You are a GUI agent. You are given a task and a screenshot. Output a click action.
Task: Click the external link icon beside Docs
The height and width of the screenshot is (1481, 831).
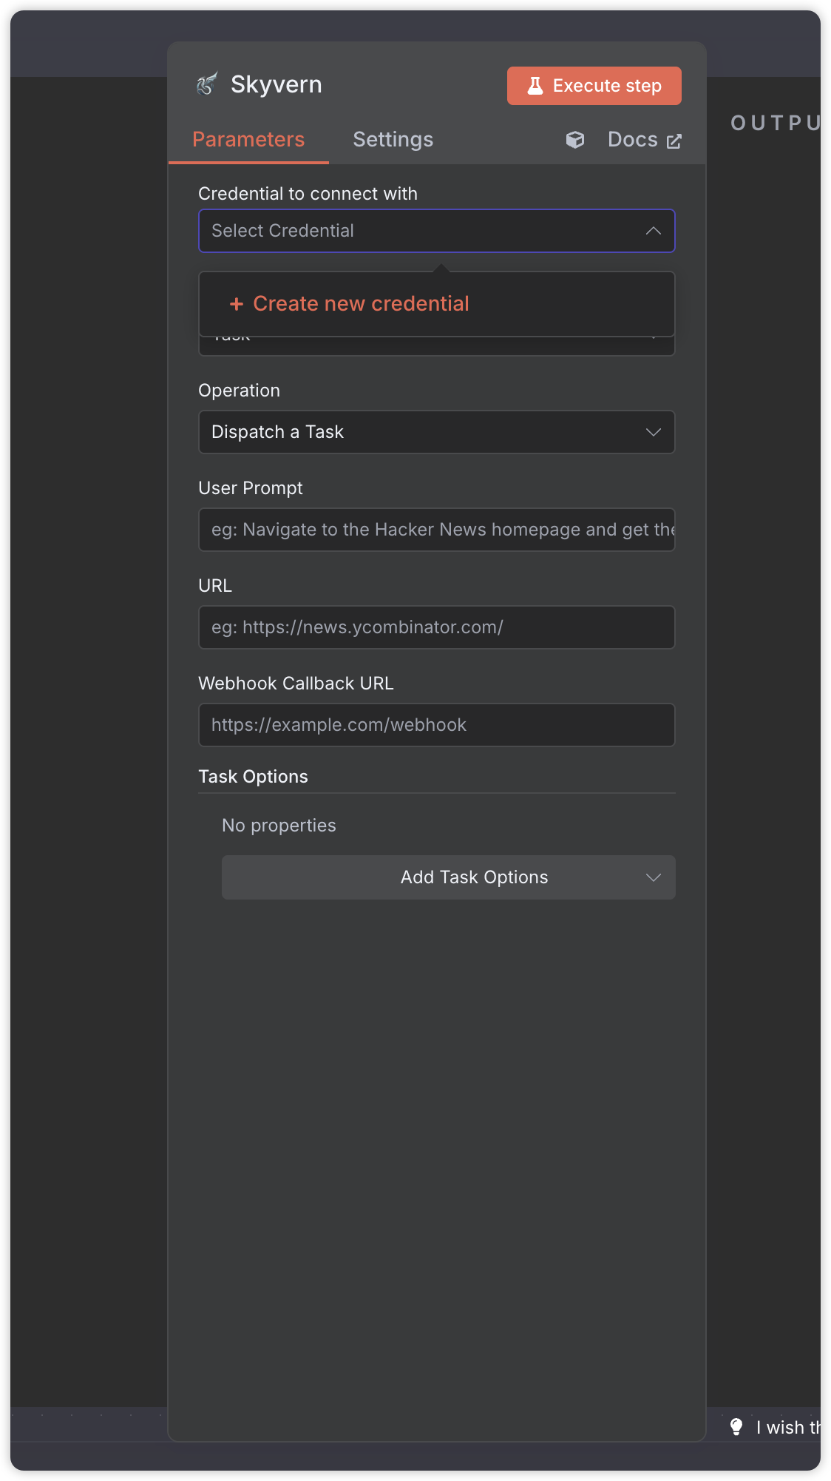(674, 141)
